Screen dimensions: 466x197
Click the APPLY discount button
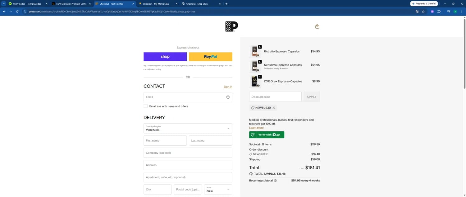click(312, 97)
